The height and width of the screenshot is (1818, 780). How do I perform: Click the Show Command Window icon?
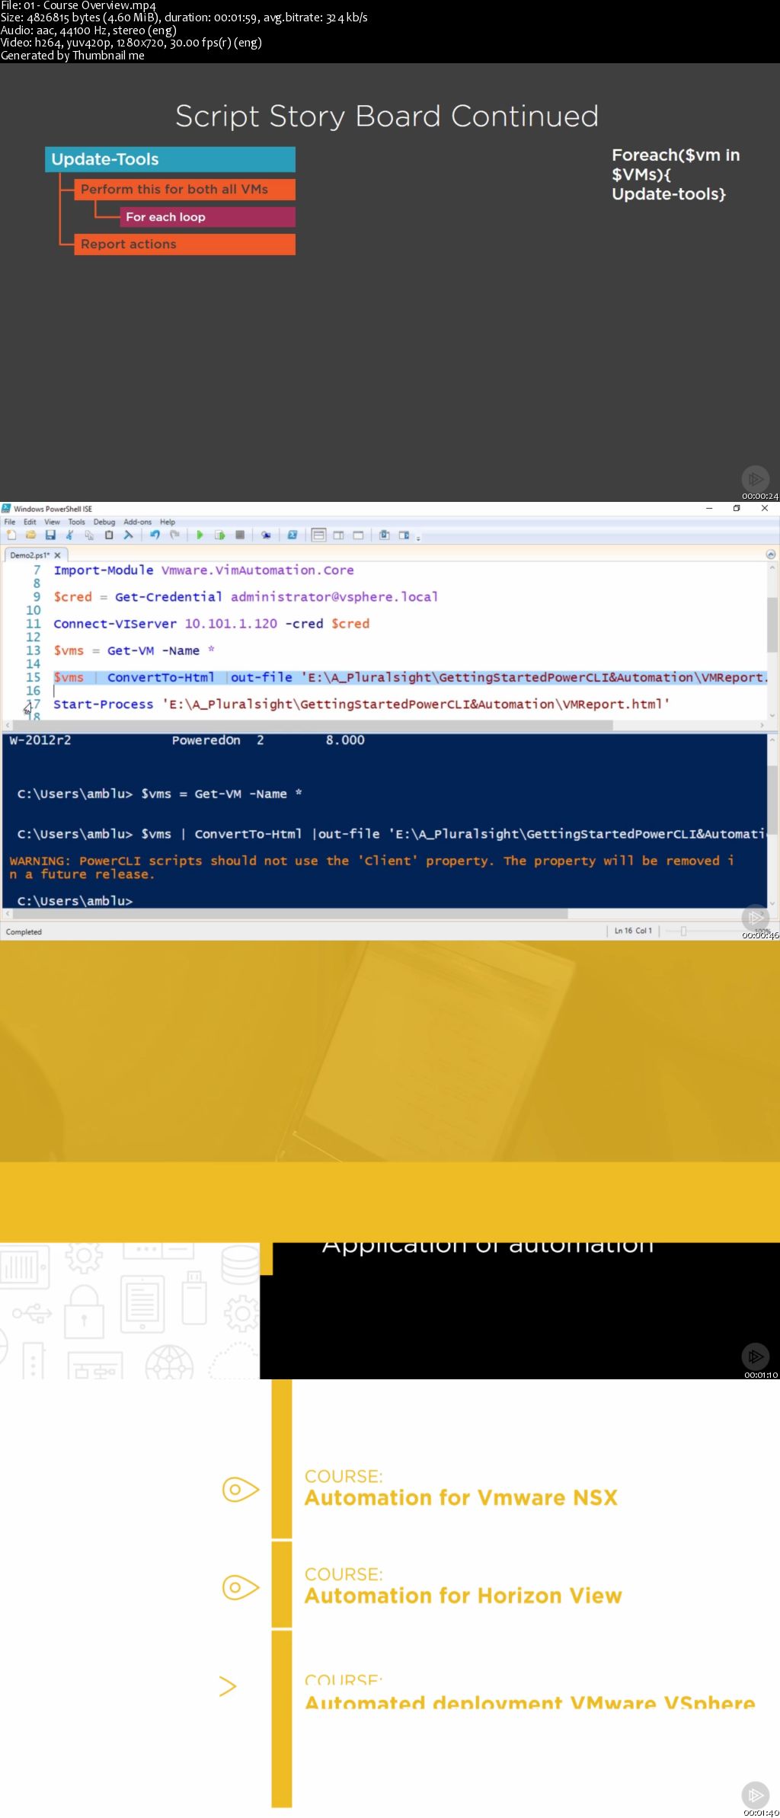point(385,535)
